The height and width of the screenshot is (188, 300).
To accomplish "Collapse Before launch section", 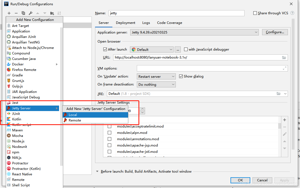I will coord(97,171).
